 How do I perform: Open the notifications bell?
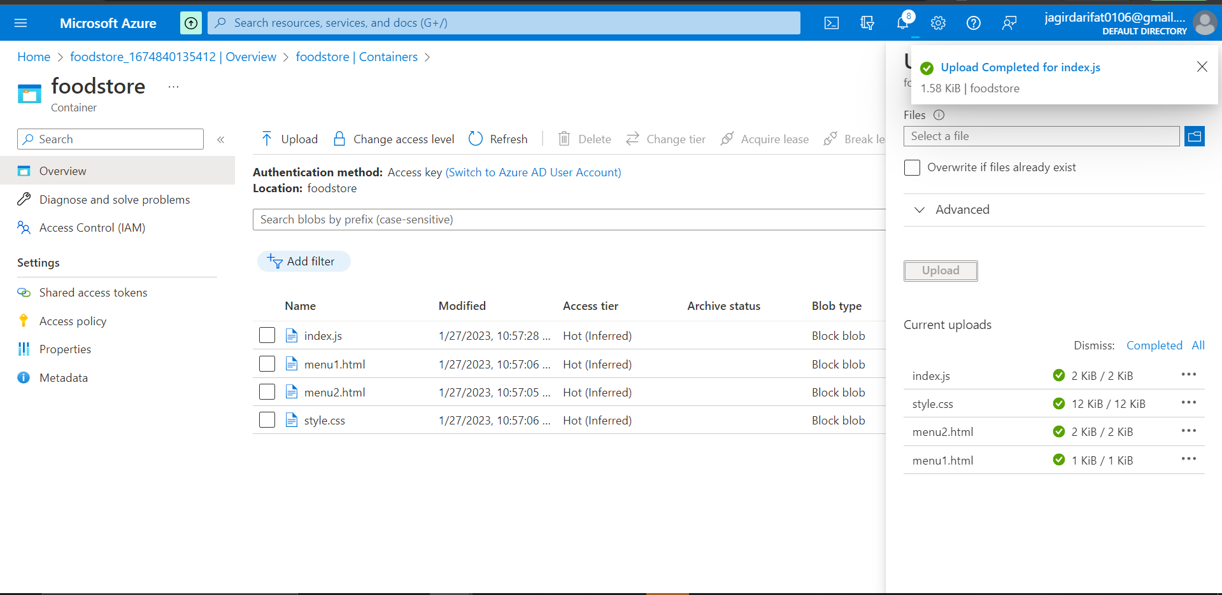pyautogui.click(x=903, y=23)
